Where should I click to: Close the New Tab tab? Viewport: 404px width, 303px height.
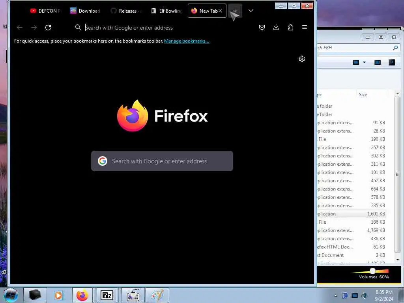click(x=220, y=11)
